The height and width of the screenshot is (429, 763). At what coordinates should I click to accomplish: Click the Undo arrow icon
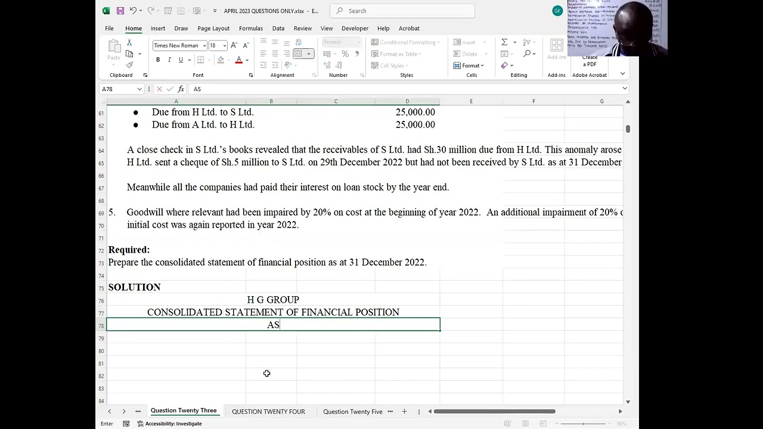134,11
